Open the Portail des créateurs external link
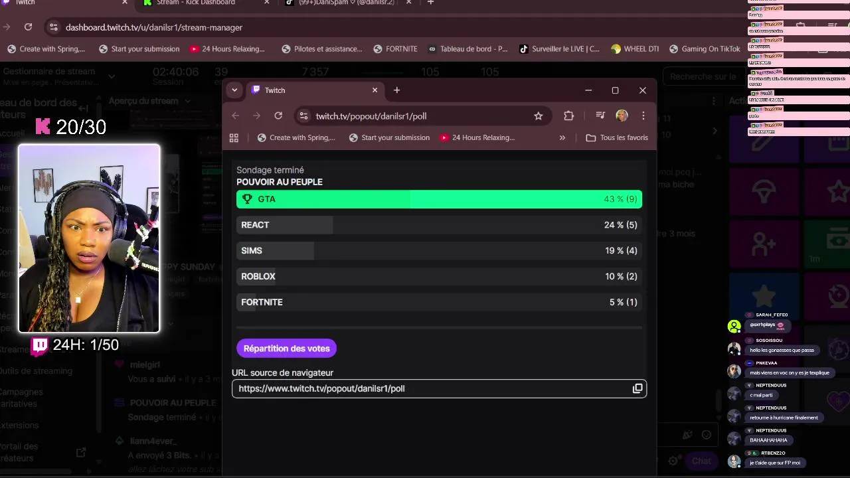850x478 pixels. 81,452
